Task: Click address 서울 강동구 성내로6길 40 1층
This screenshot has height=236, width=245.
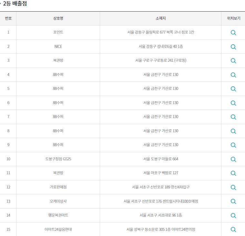Action: 161,47
